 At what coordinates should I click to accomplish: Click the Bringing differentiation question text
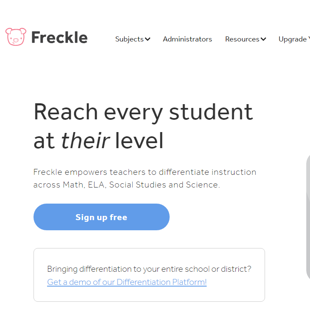pos(149,269)
